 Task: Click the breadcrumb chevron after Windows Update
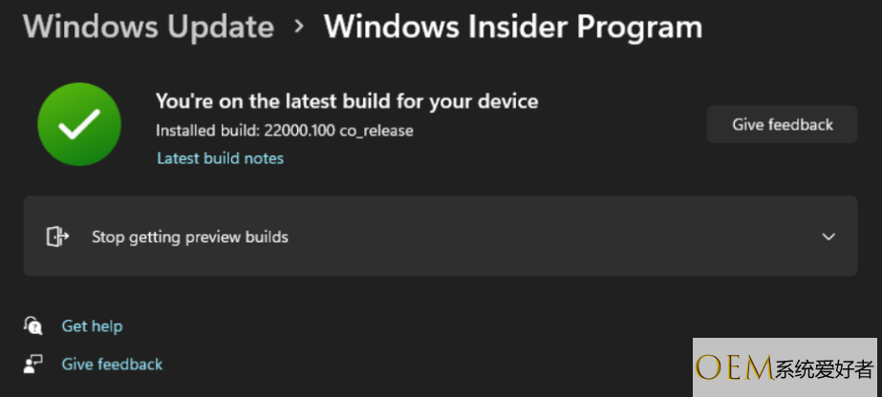pyautogui.click(x=299, y=27)
